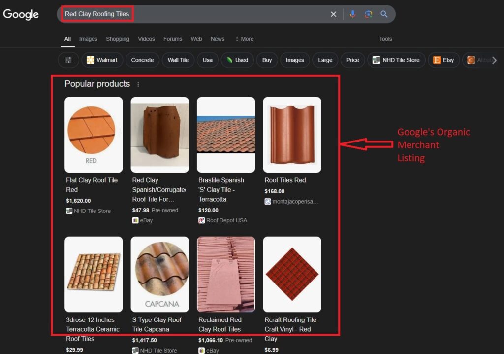Image resolution: width=504 pixels, height=354 pixels.
Task: Start voice search with microphone icon
Action: (352, 14)
